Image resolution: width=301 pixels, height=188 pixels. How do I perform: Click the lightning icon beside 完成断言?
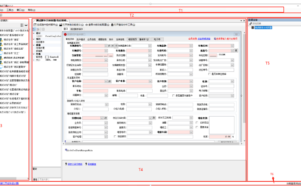click(x=86, y=164)
